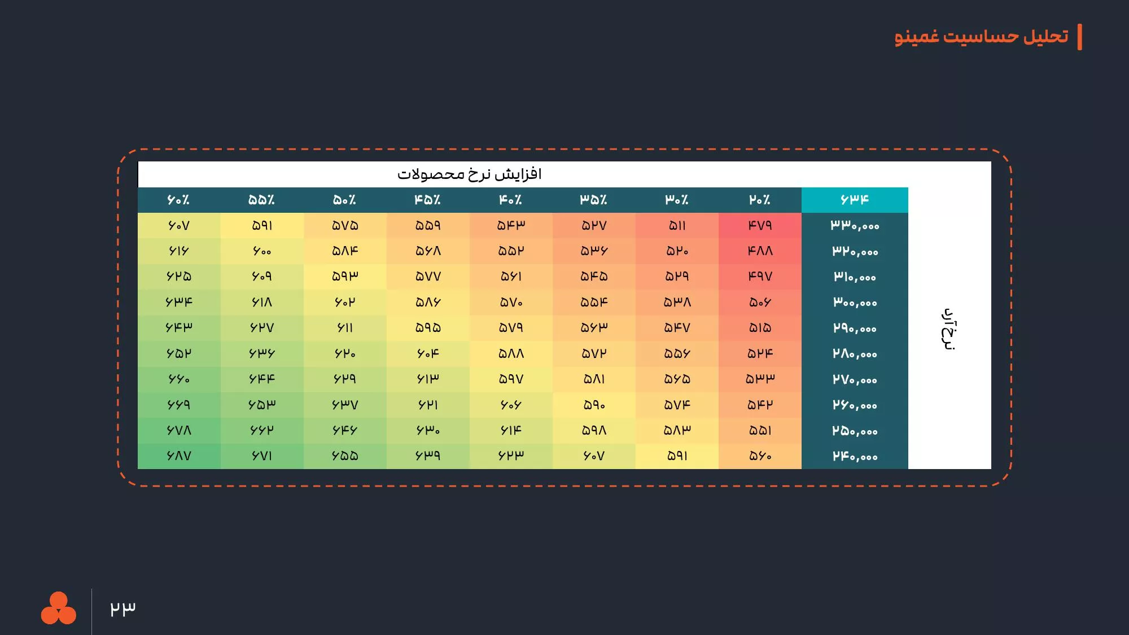The image size is (1129, 635).
Task: Click the افزایش نرخ محصولات table heading
Action: (x=469, y=174)
